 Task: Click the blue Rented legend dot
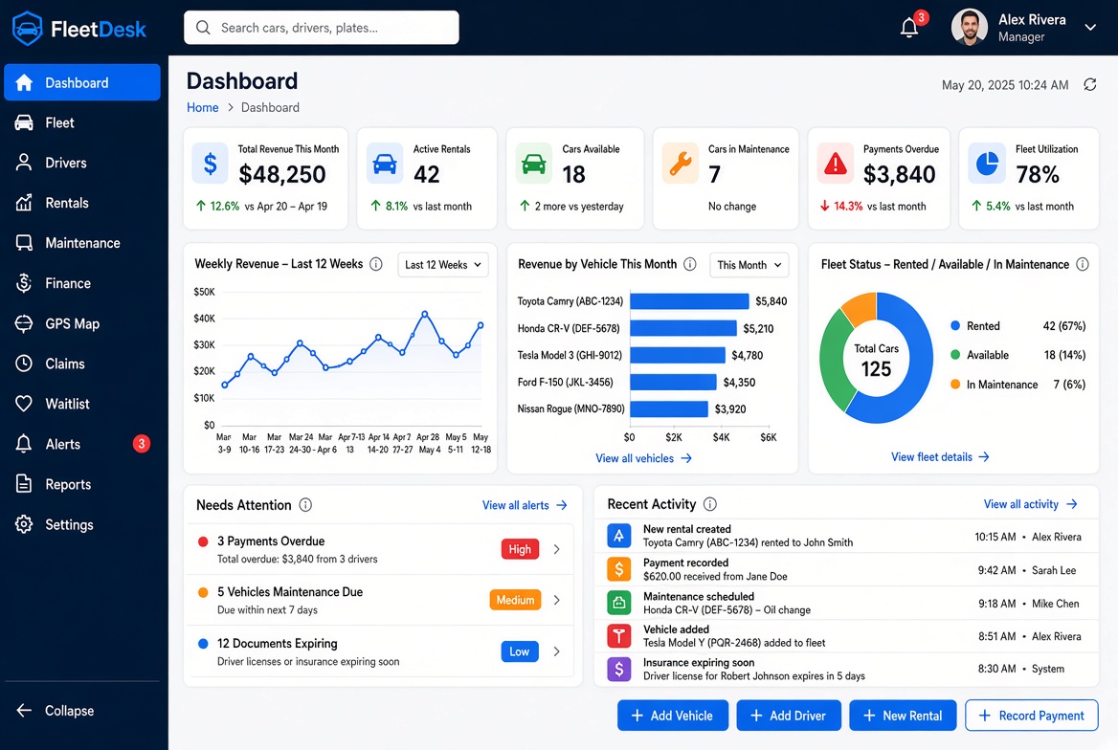(955, 326)
